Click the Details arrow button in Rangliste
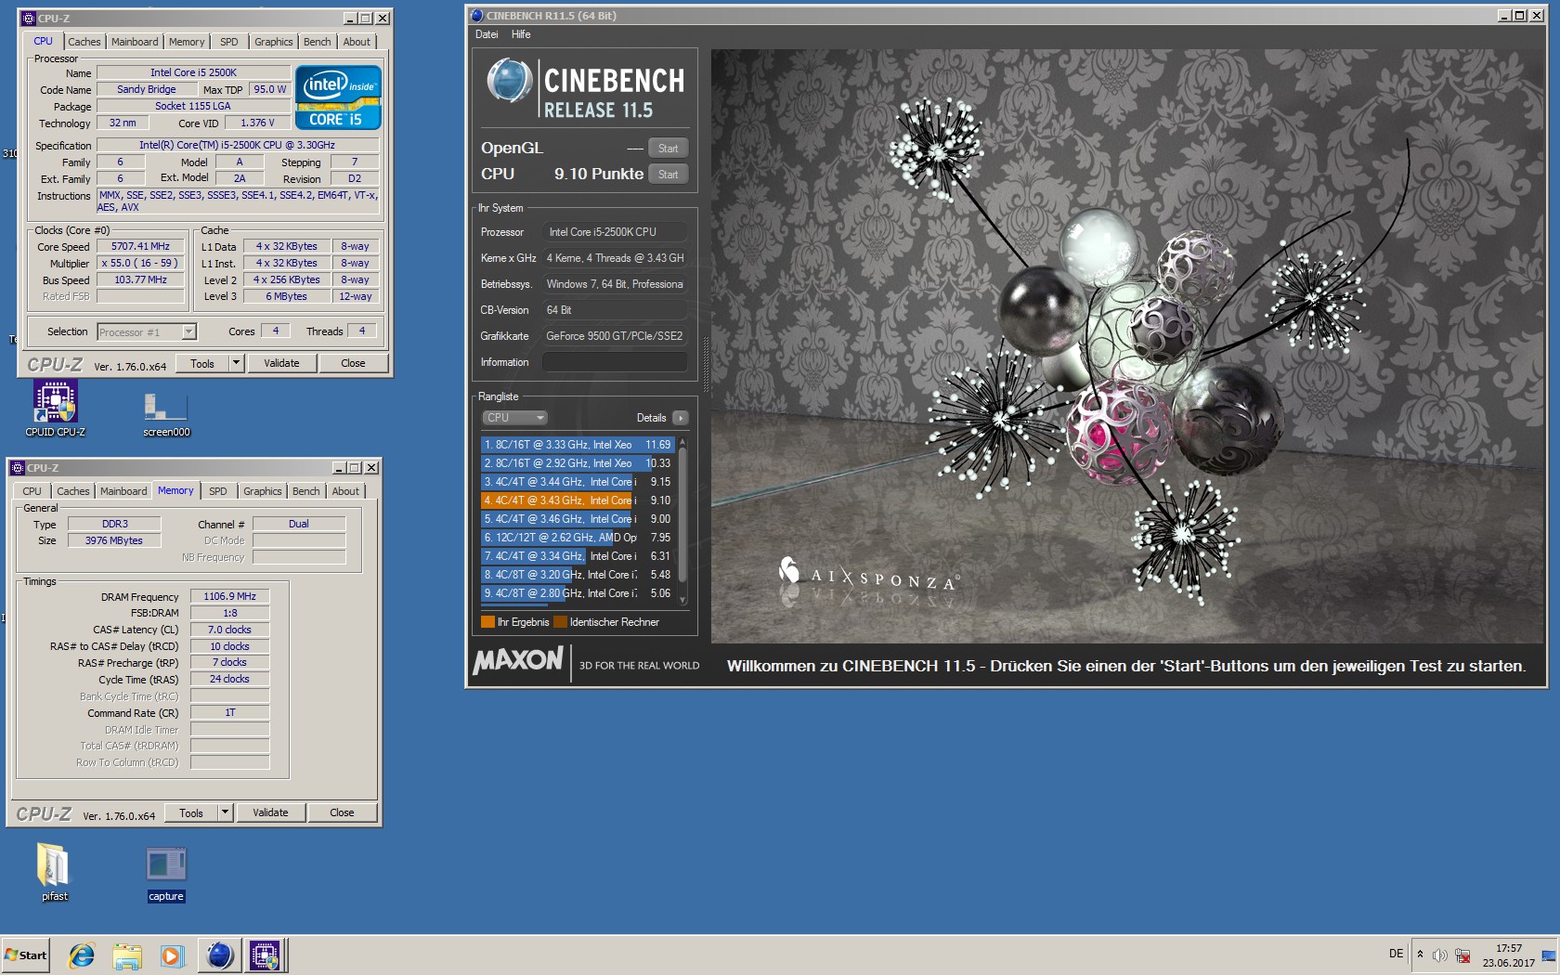 681,418
